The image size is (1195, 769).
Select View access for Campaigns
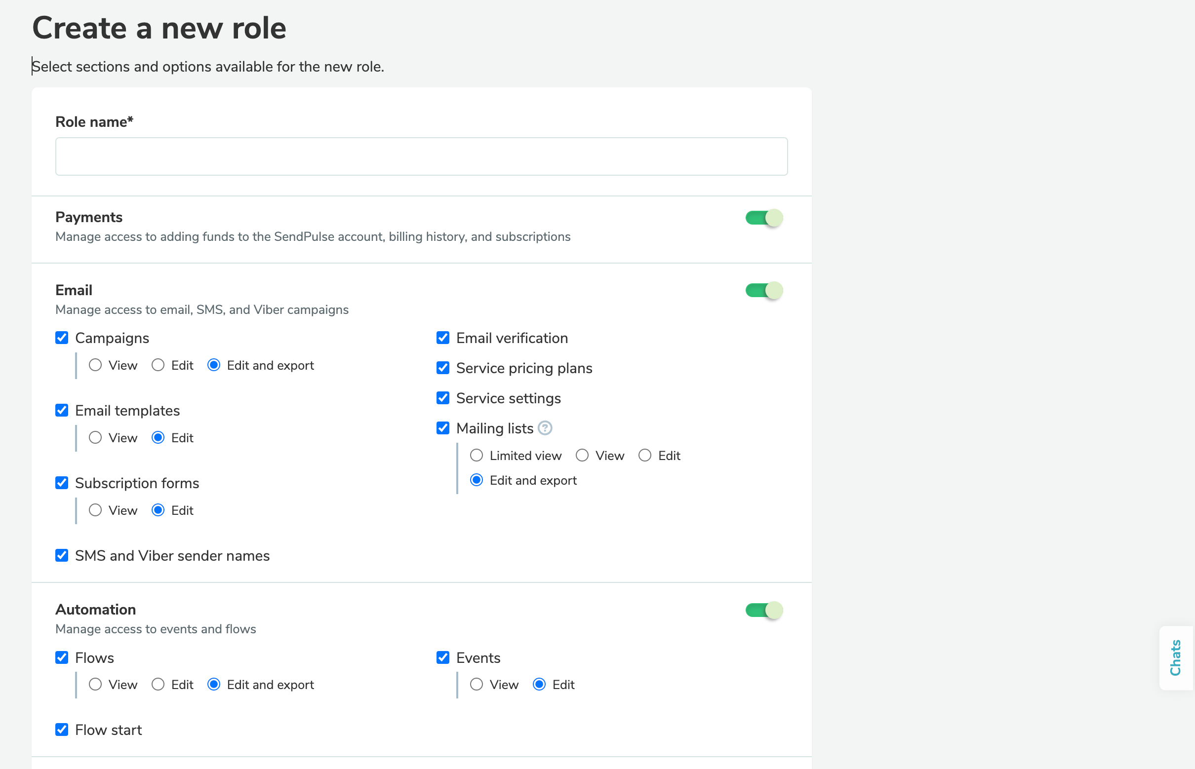[95, 365]
